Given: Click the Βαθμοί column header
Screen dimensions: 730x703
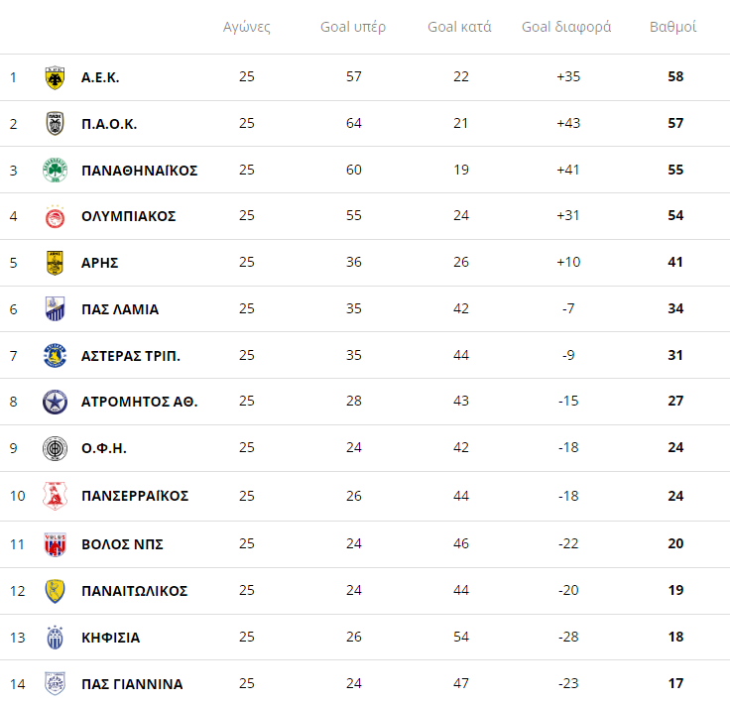Looking at the screenshot, I should [672, 27].
